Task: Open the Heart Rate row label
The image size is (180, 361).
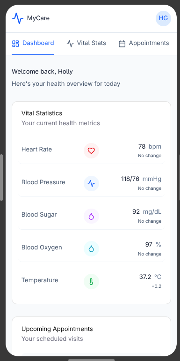Action: (37, 150)
